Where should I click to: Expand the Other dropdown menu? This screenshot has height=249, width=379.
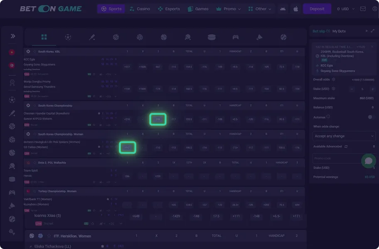[x=259, y=9]
